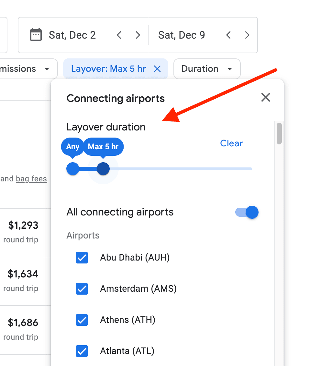
Task: Click the calendar icon beside departure date
Action: pos(36,35)
